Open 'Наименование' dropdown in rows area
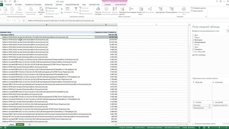The height and width of the screenshot is (129, 229). pyautogui.click(x=209, y=108)
